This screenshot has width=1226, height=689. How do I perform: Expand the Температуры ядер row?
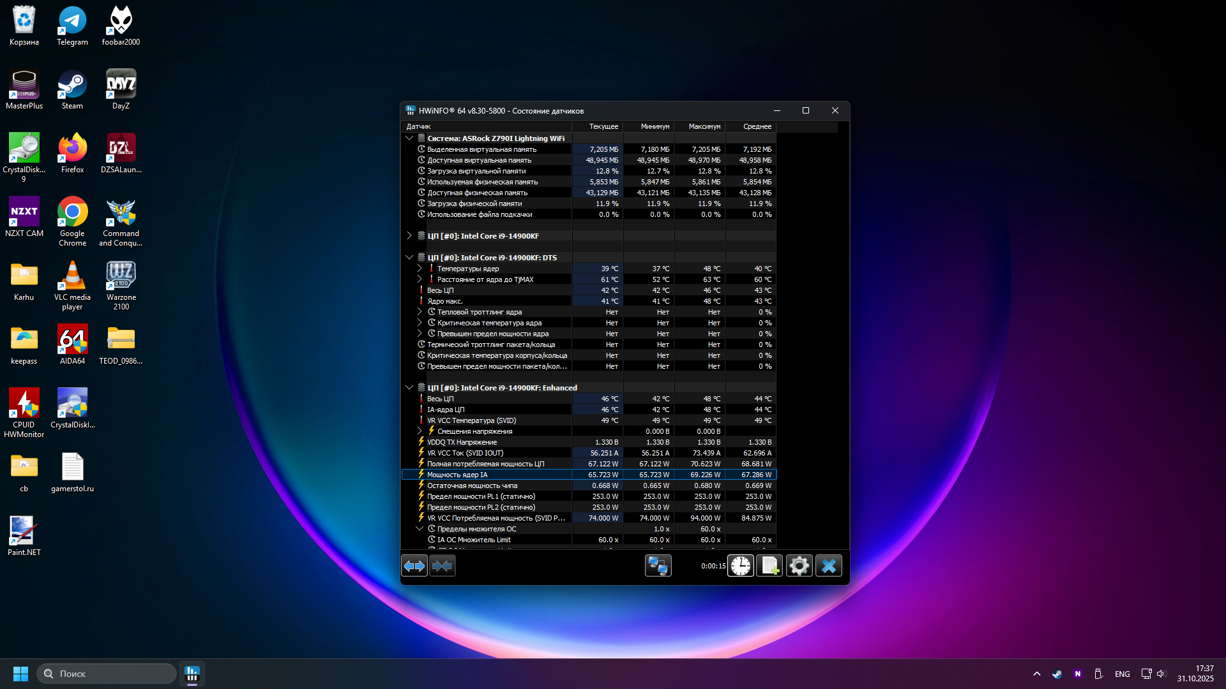coord(420,269)
